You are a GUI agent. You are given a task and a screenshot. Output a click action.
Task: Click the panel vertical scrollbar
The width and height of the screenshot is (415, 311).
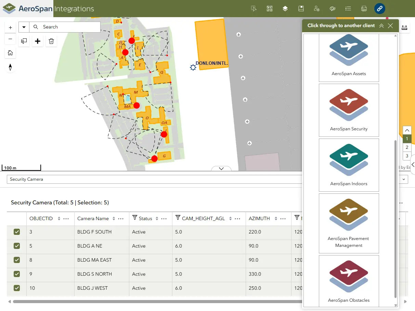coord(396,219)
